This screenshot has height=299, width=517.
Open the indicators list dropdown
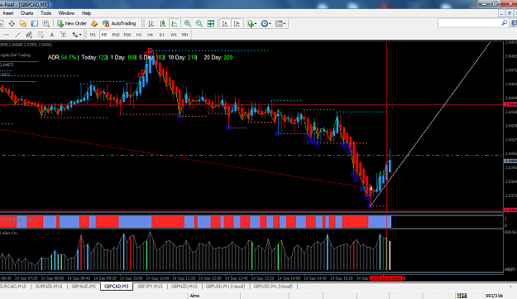(251, 23)
